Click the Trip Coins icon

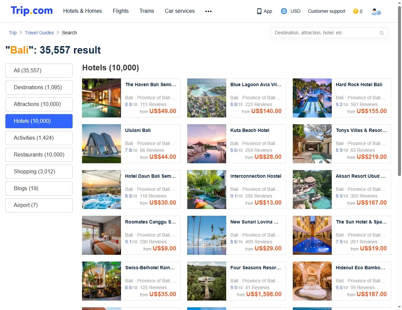[x=355, y=11]
